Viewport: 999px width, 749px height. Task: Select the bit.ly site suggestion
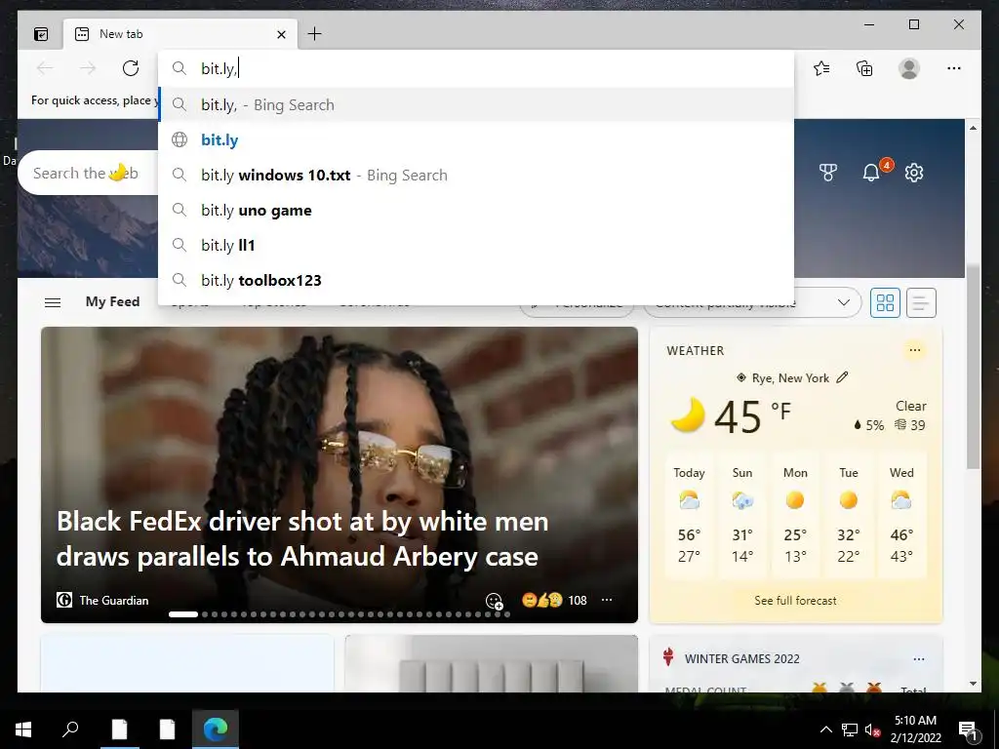[476, 140]
